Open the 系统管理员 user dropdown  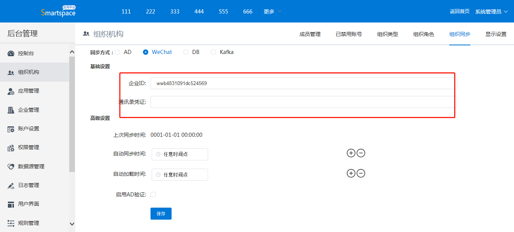[x=491, y=12]
